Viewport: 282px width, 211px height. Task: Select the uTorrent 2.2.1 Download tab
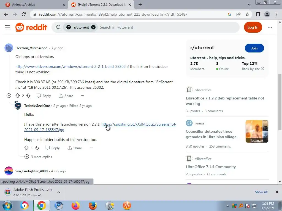(x=101, y=5)
